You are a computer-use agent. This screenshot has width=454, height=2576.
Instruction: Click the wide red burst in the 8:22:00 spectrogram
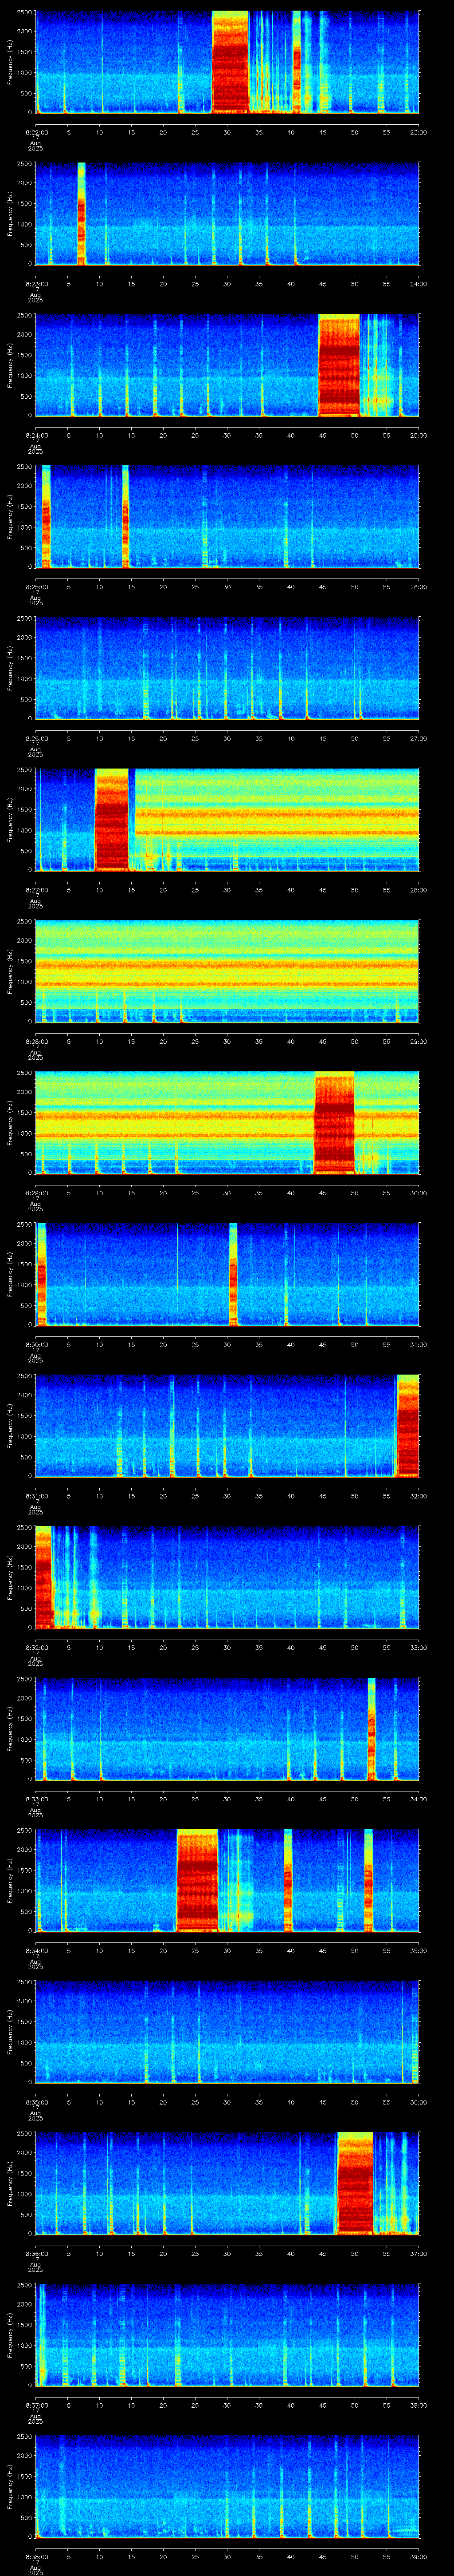(x=230, y=62)
